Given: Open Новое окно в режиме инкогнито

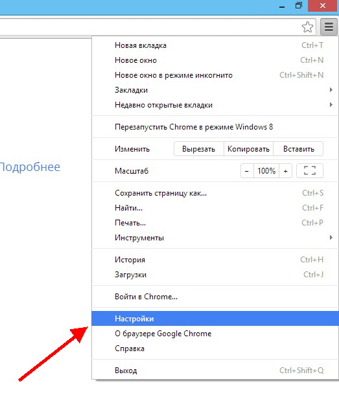Looking at the screenshot, I should (x=215, y=75).
